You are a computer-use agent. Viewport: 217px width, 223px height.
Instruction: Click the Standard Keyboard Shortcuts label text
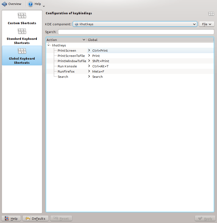click(x=22, y=41)
